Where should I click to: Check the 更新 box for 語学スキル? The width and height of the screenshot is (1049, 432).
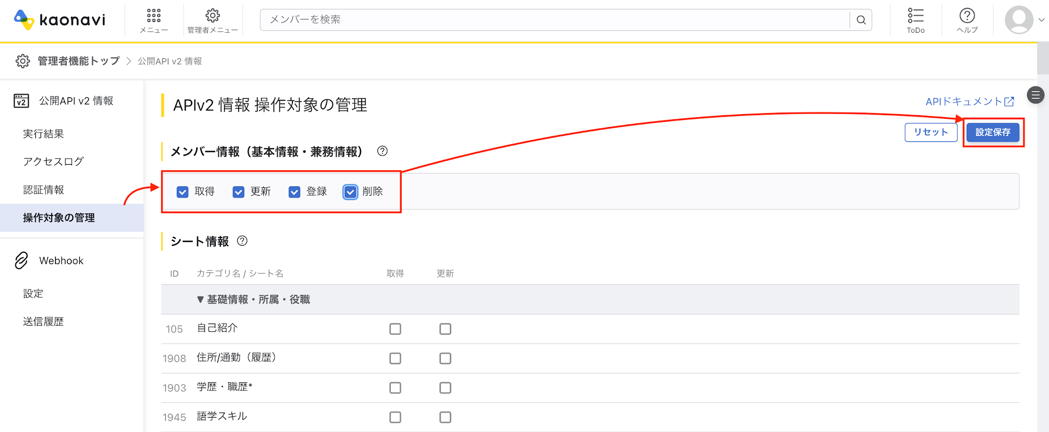pos(445,417)
